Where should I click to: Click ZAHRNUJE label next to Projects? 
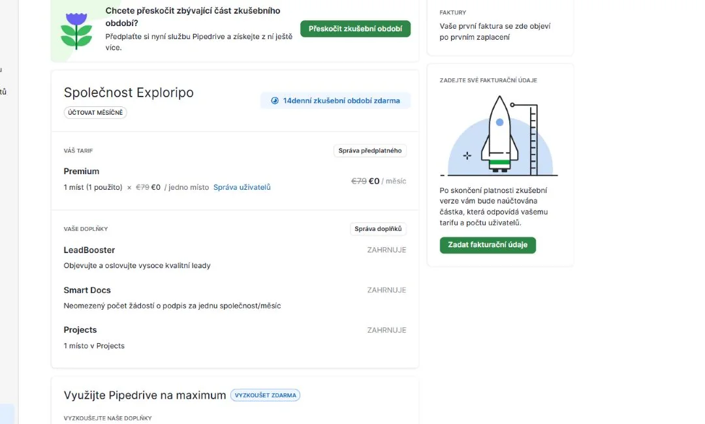[x=386, y=330]
